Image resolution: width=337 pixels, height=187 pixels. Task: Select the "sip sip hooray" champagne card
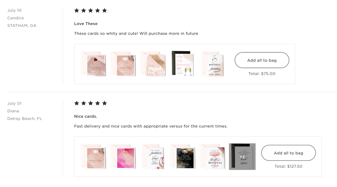click(183, 64)
